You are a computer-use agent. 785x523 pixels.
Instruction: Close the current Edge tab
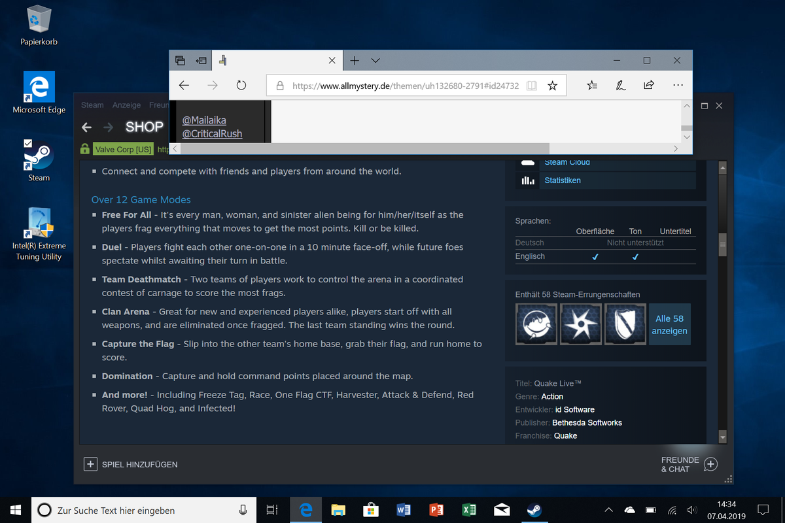pyautogui.click(x=332, y=60)
